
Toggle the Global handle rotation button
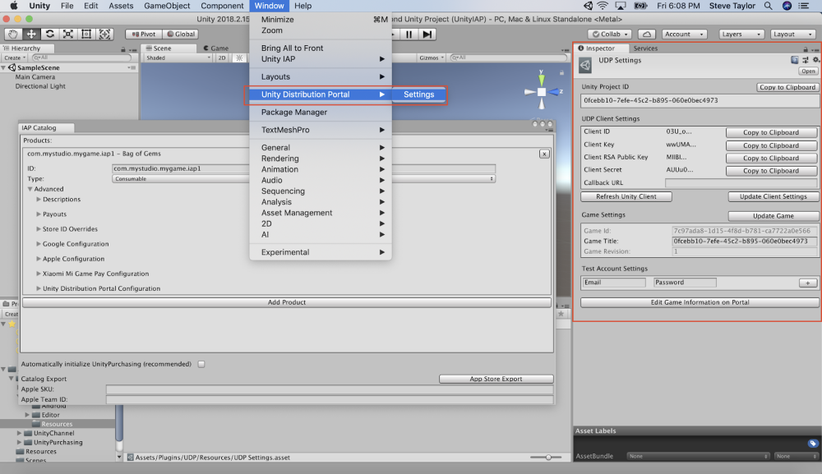[x=181, y=34]
